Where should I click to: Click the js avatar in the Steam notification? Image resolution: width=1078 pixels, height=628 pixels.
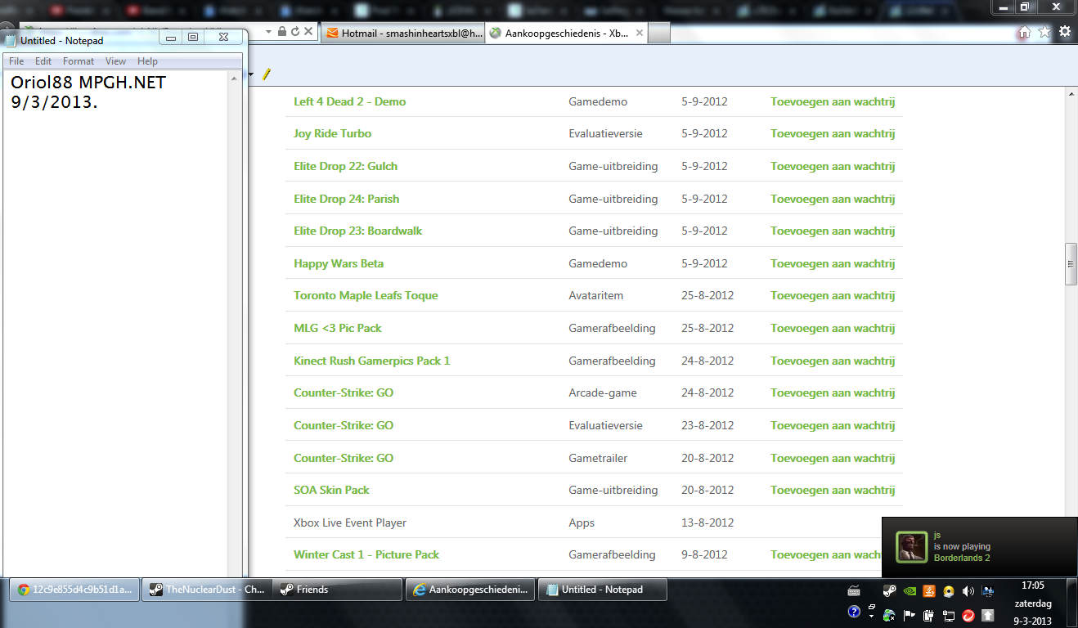[912, 546]
